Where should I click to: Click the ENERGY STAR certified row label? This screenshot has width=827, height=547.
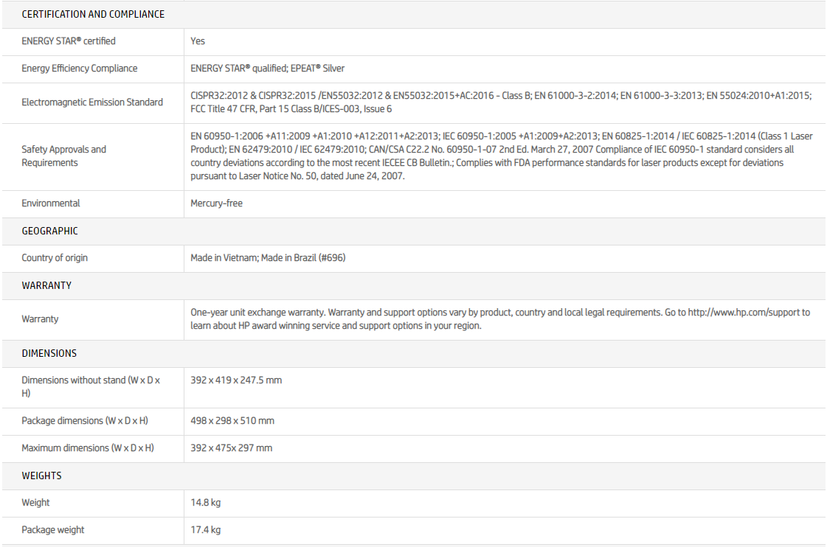[x=69, y=41]
